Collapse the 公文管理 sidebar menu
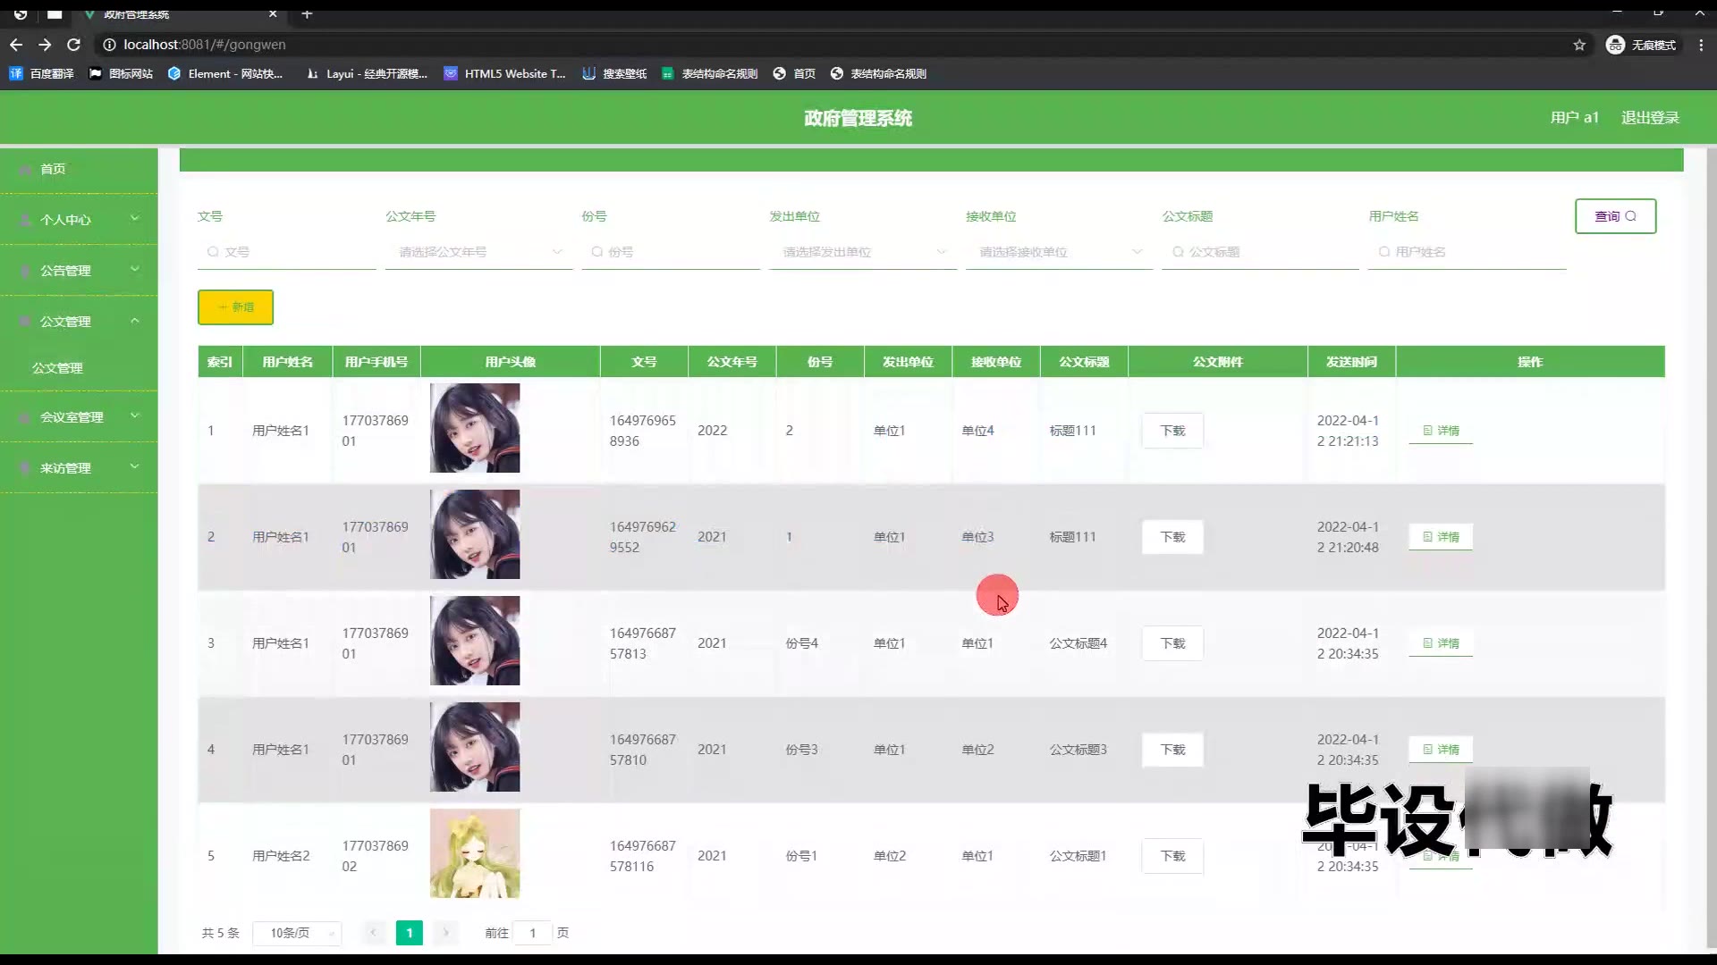This screenshot has width=1717, height=965. [79, 321]
